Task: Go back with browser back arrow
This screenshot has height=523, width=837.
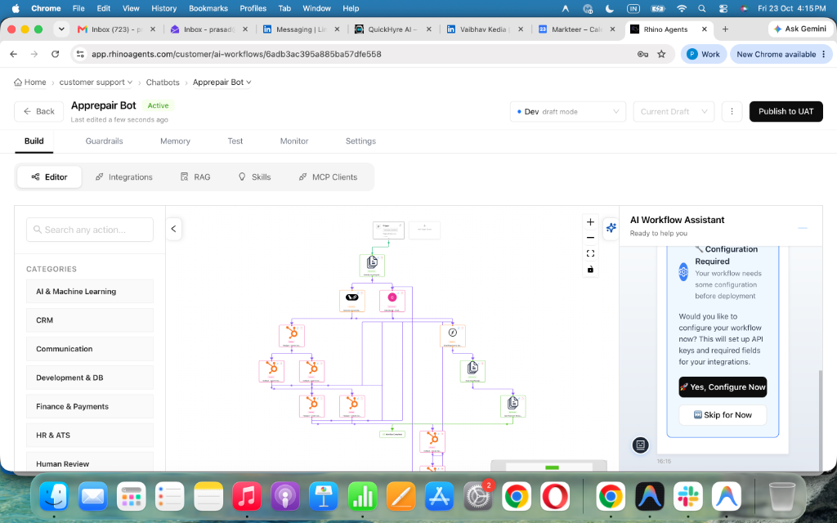Action: point(14,54)
